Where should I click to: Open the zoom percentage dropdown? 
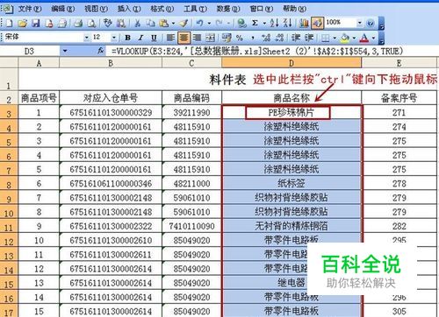tap(360, 23)
